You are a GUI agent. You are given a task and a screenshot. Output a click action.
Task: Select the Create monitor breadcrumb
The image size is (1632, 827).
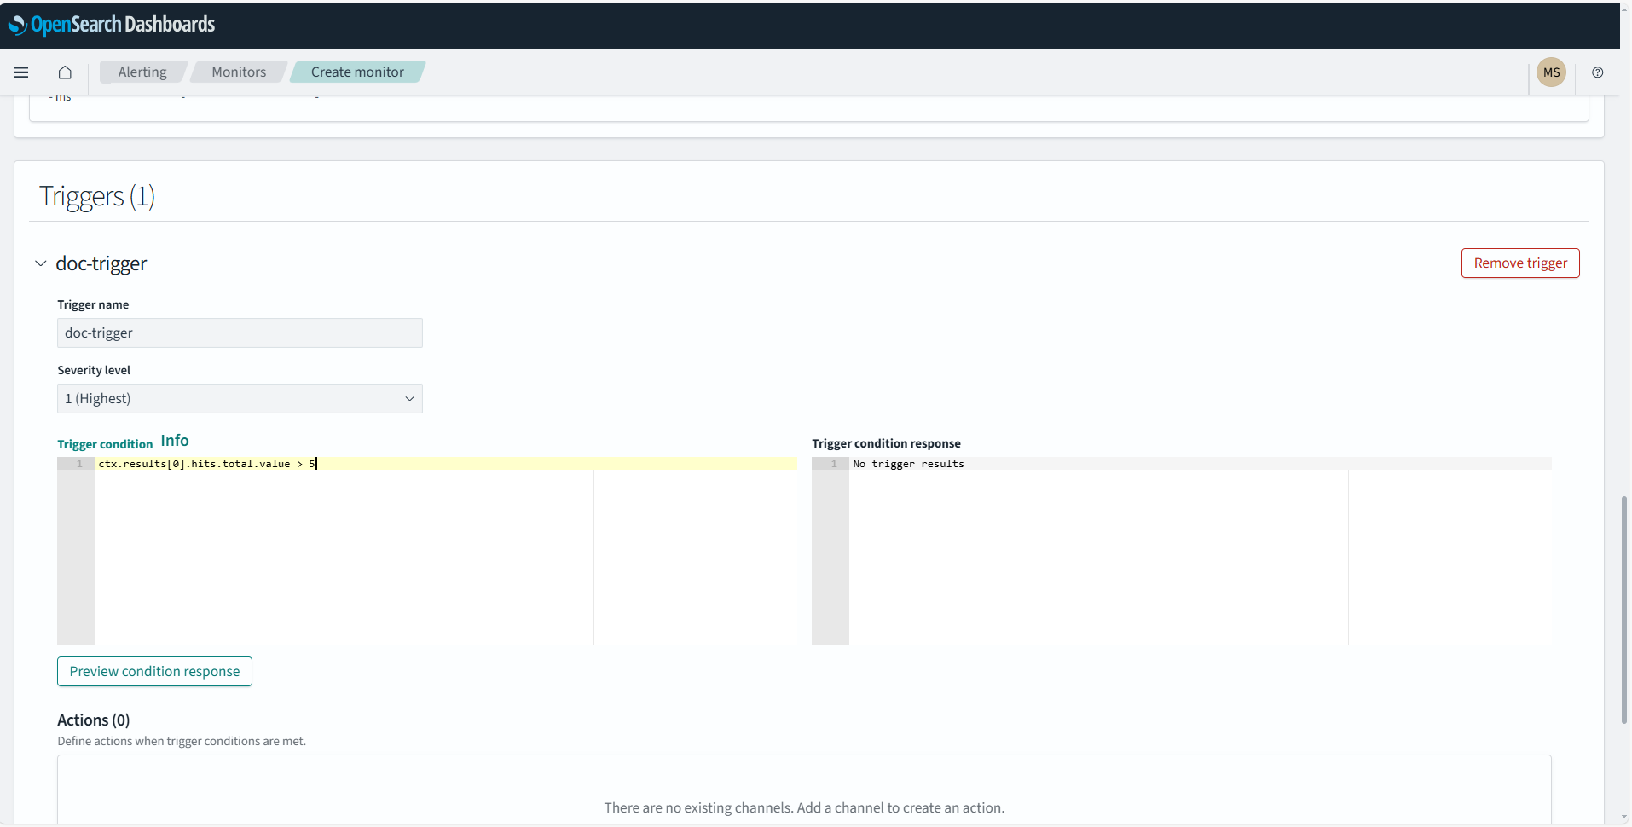coord(357,72)
